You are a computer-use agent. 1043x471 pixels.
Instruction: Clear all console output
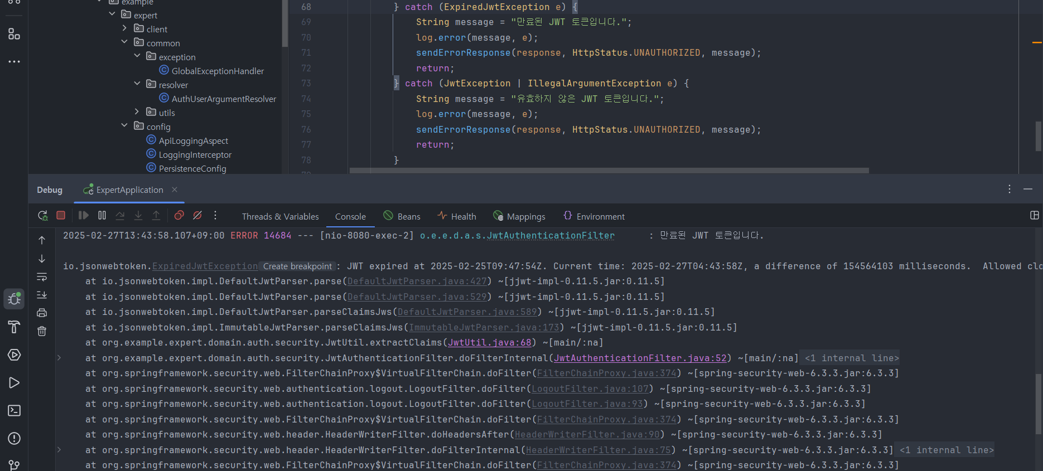tap(42, 331)
